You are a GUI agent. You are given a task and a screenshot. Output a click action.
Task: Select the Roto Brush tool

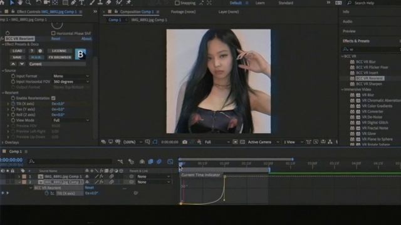point(119,2)
